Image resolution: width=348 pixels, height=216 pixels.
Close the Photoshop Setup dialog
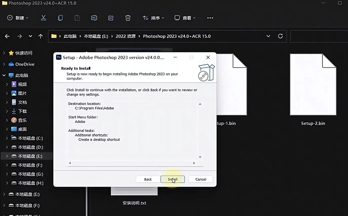point(208,57)
